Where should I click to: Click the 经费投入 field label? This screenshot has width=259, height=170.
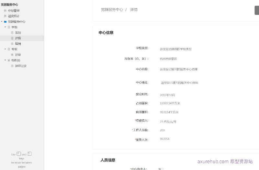(x=141, y=121)
